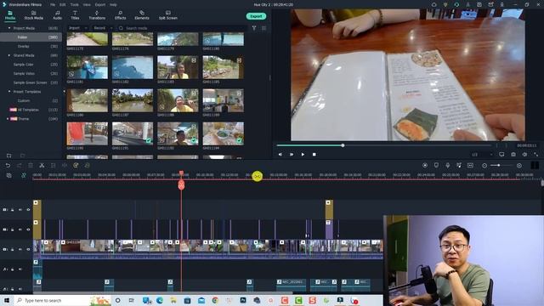
Task: Hide the second video track with the eye icon
Action: point(28,229)
